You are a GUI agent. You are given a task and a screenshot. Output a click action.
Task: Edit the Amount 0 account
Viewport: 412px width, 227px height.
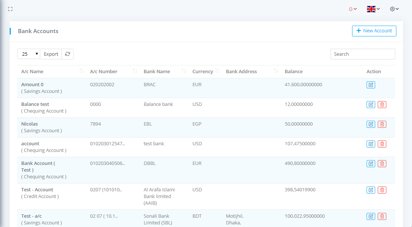tap(371, 85)
